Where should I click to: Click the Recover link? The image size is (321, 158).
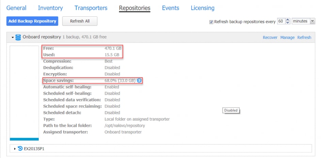(270, 37)
